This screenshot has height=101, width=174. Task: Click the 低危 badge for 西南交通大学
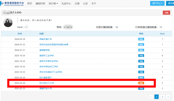coord(141,39)
